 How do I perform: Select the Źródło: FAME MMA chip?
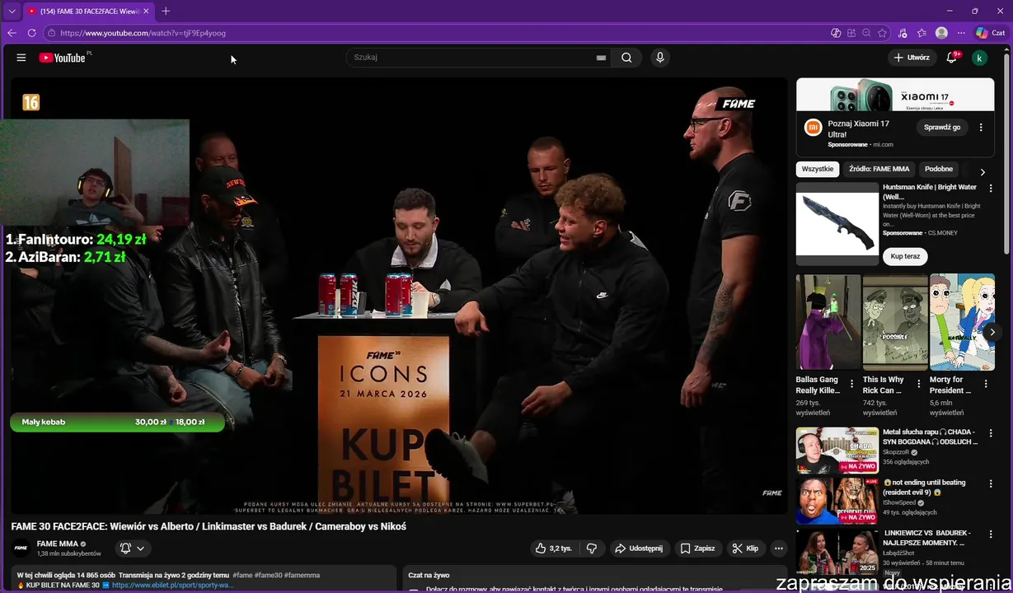coord(879,169)
